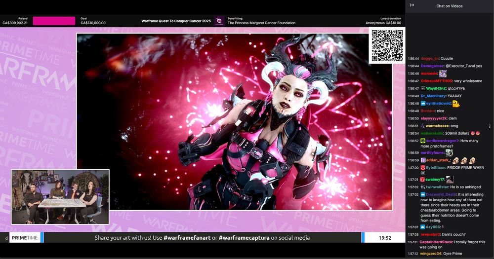Click the CA$130,000.00 goal amount

pyautogui.click(x=93, y=23)
